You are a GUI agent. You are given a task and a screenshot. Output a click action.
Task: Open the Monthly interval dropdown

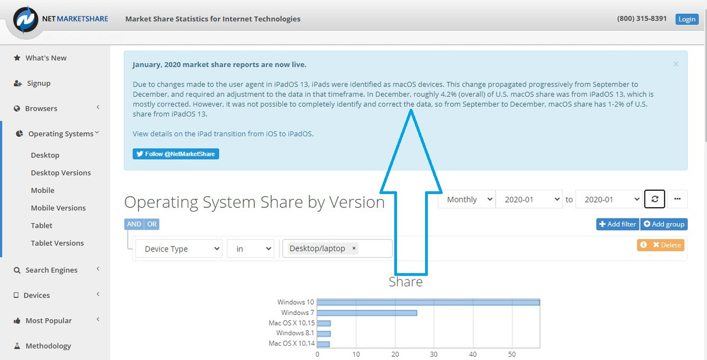(x=467, y=200)
